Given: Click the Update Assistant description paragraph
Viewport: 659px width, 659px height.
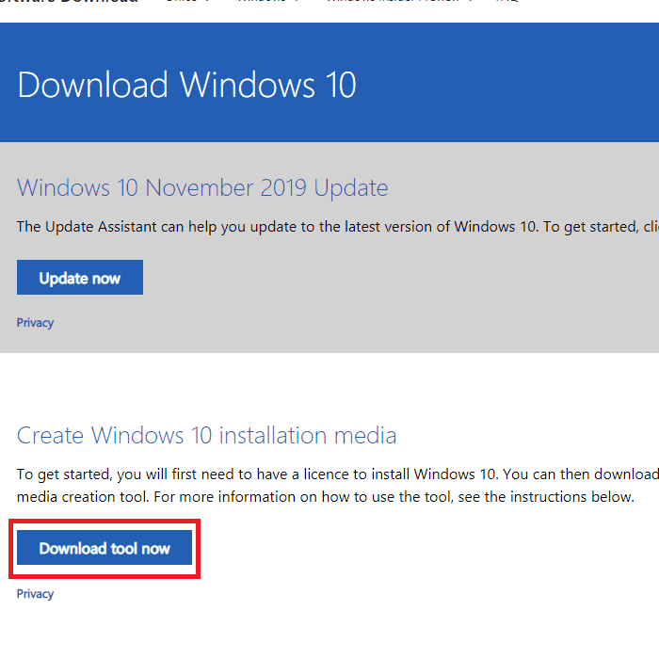Looking at the screenshot, I should tap(338, 227).
